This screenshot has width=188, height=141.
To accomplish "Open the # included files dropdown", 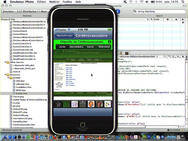I will pyautogui.click(x=178, y=56).
